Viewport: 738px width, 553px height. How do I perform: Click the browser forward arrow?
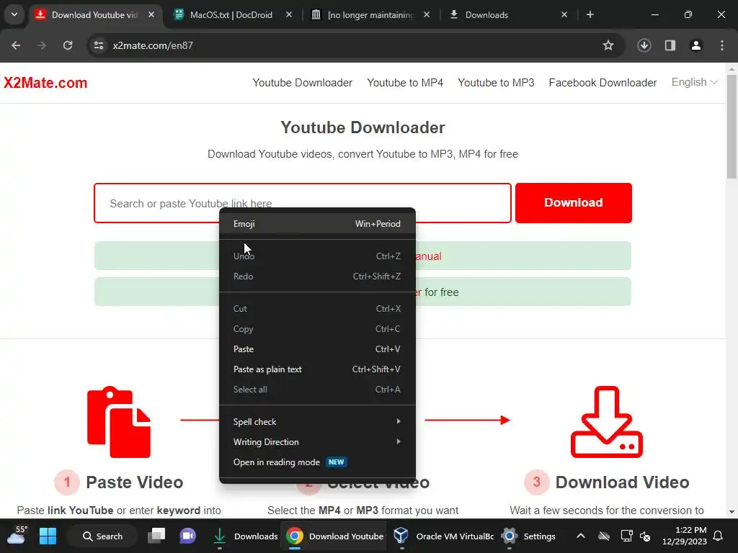[42, 45]
